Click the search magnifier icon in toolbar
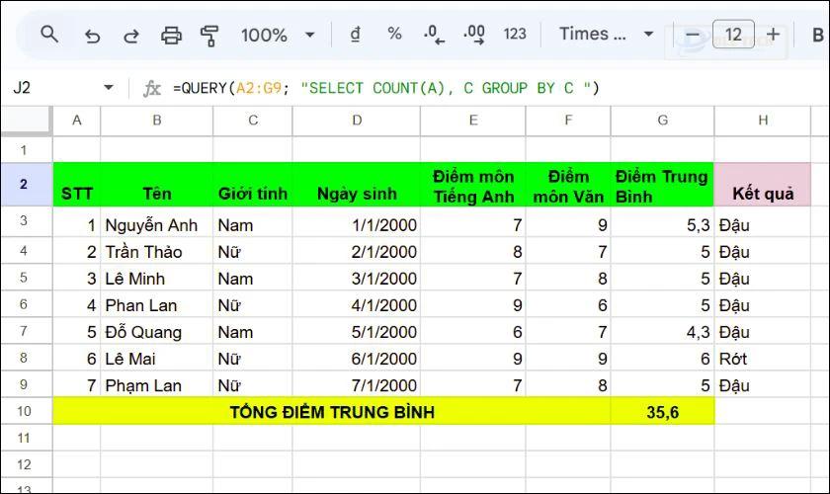Screen dimensions: 830x494 coord(49,35)
